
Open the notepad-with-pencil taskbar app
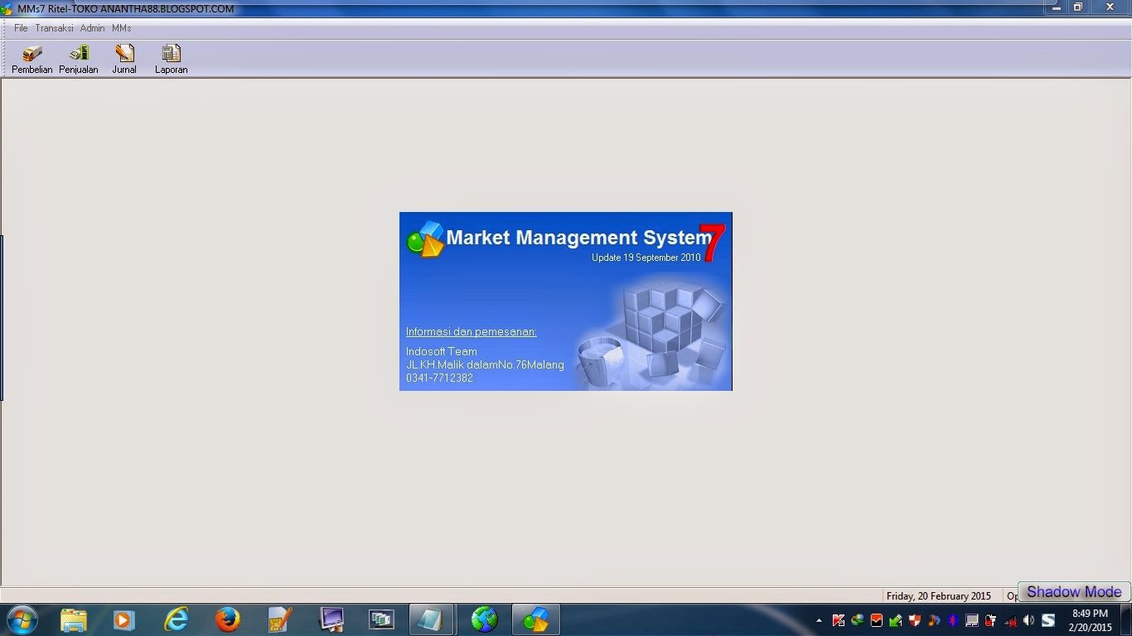point(280,619)
